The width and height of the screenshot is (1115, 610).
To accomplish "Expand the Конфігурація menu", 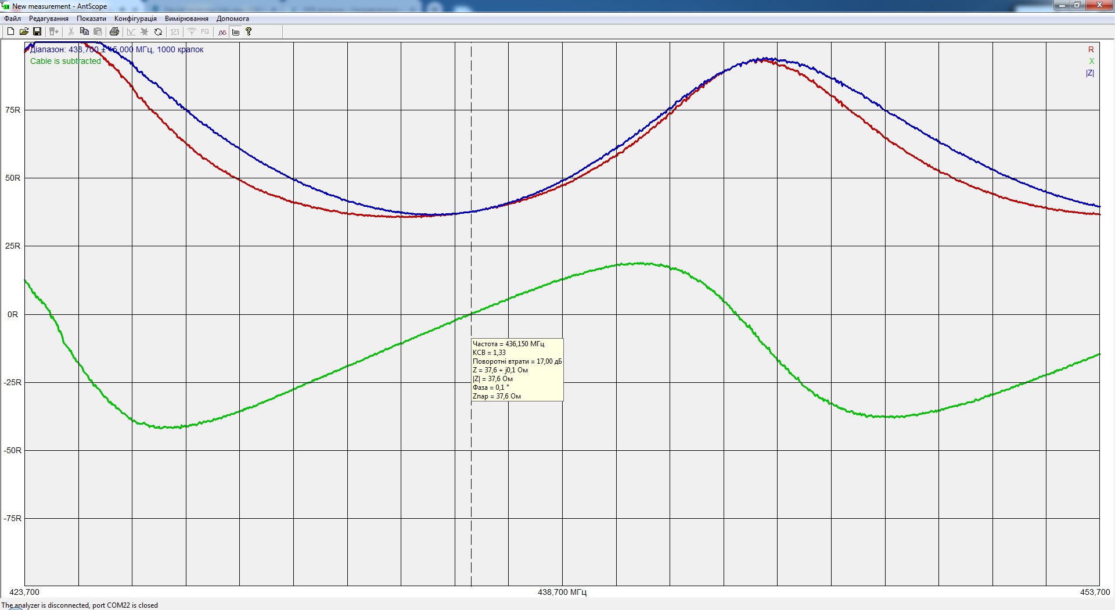I will (135, 19).
